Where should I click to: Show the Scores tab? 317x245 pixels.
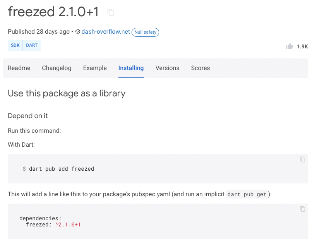(200, 68)
